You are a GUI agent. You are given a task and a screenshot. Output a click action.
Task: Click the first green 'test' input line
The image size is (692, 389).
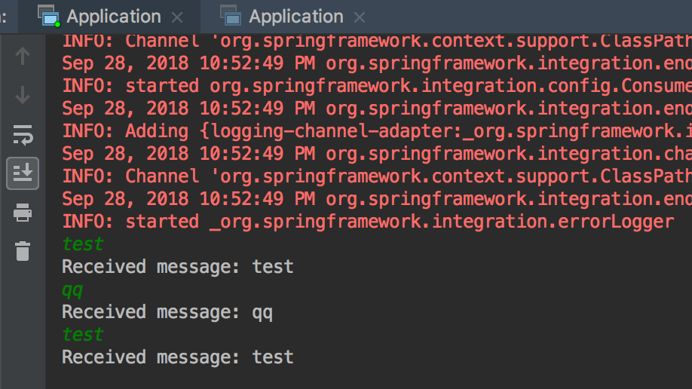click(x=82, y=244)
